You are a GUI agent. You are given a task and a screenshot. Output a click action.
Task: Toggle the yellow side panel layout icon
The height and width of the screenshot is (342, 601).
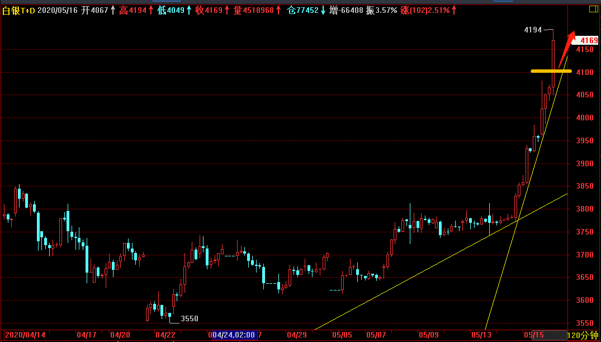coord(593,8)
